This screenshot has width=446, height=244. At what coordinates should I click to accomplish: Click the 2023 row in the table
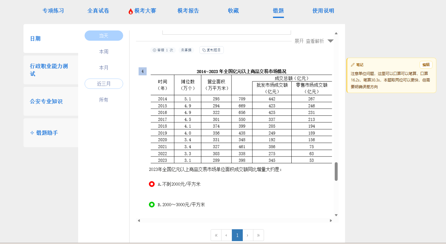point(241,160)
